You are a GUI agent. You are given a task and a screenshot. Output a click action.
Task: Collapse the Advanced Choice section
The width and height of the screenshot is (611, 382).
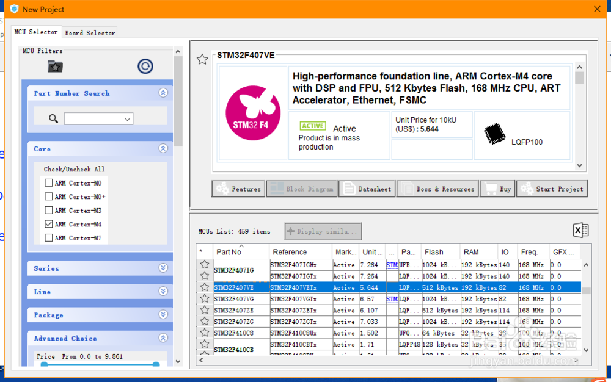(x=163, y=338)
